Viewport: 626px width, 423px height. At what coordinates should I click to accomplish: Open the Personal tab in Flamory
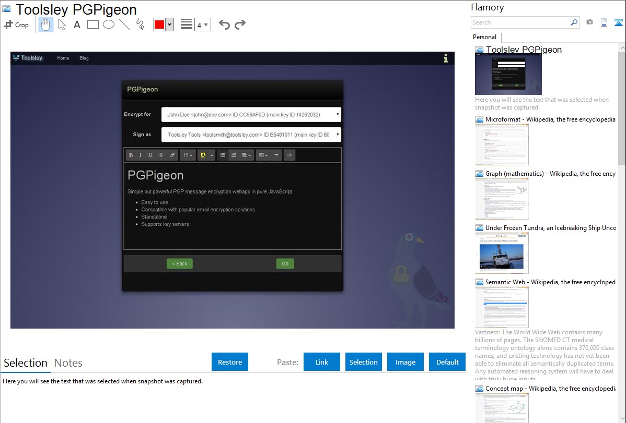[484, 37]
